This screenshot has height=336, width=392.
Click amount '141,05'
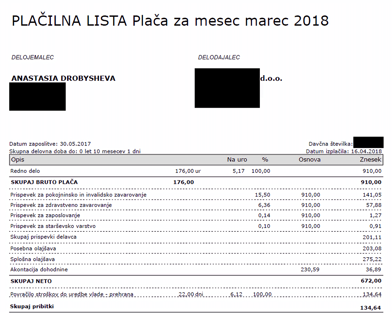pyautogui.click(x=372, y=195)
